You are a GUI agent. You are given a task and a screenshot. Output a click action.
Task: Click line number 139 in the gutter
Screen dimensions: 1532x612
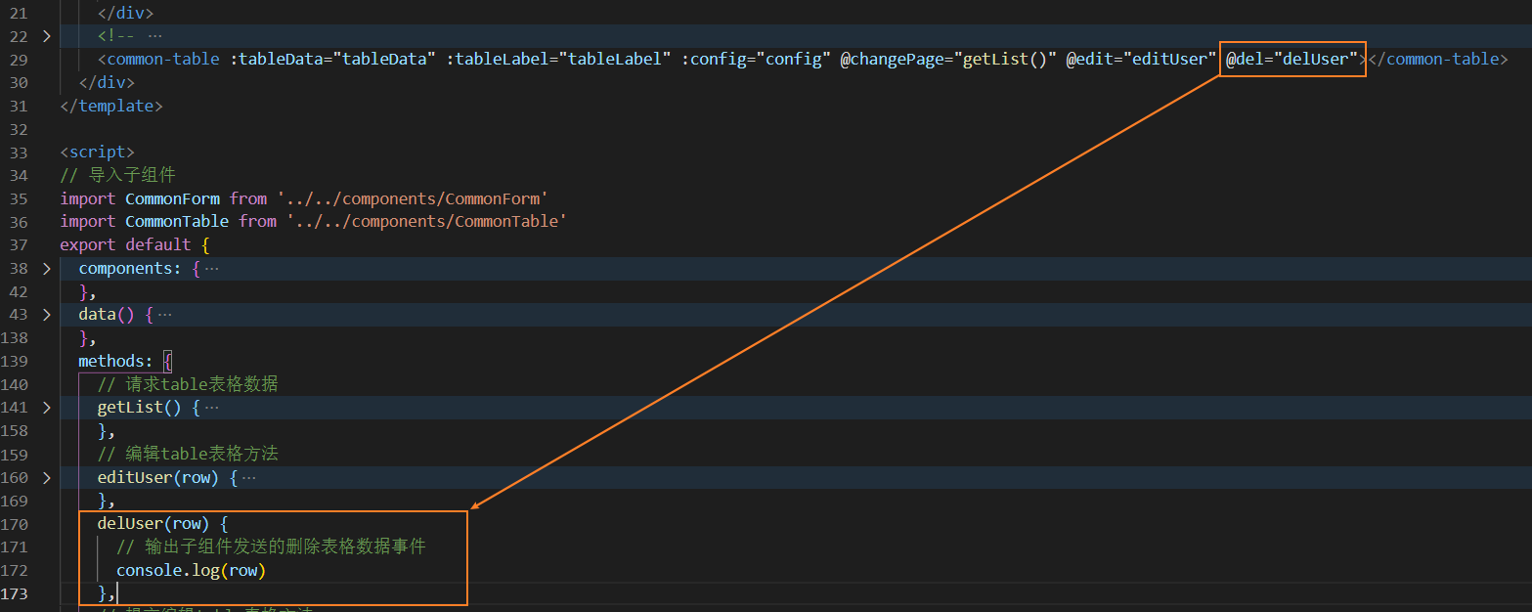coord(16,362)
